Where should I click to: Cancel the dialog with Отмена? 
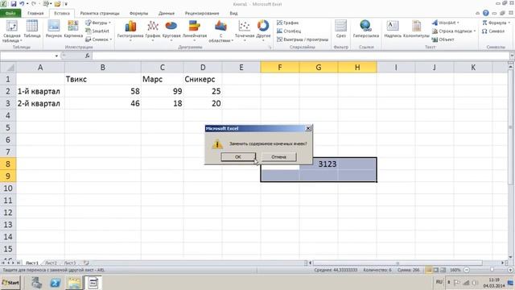pos(279,157)
